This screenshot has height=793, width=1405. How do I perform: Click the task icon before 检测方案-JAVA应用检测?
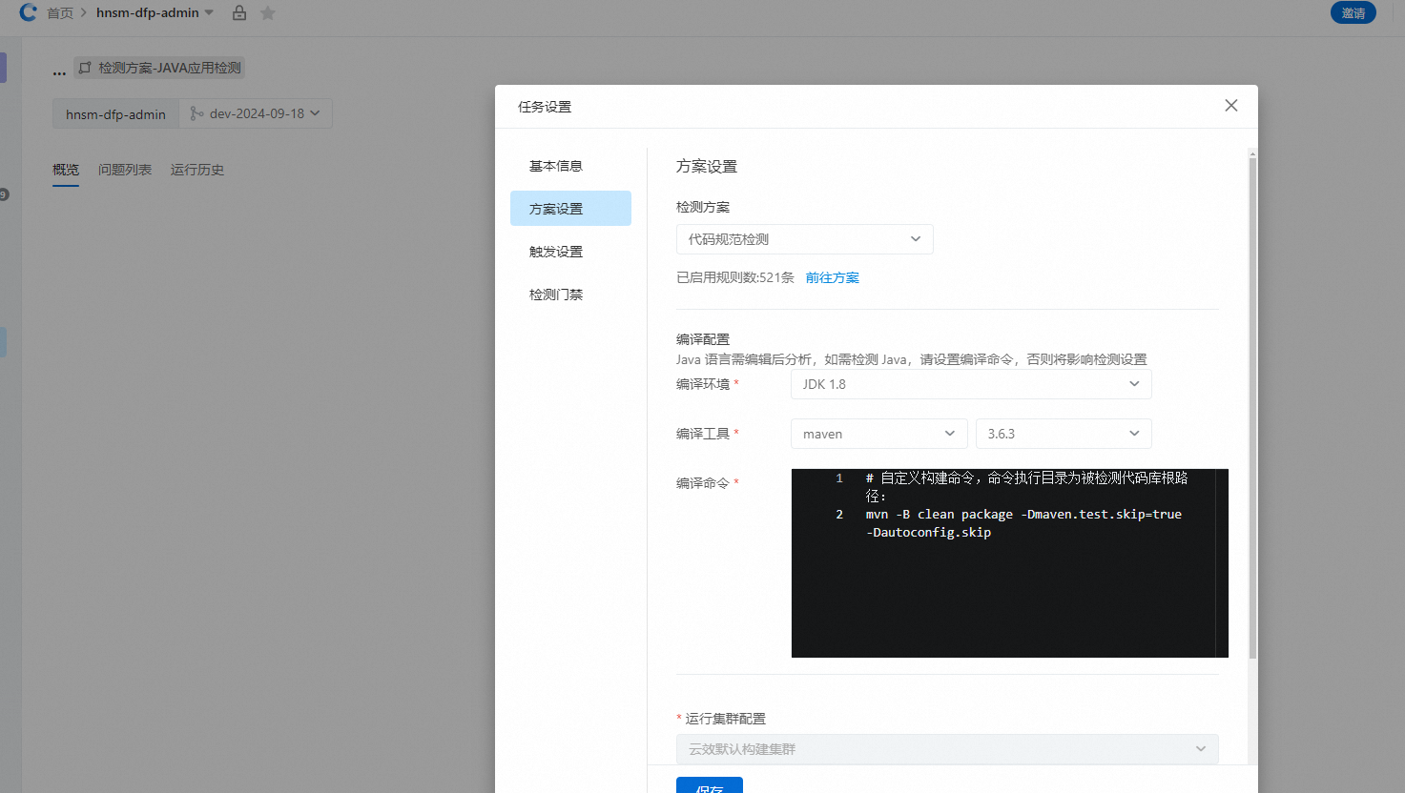[x=86, y=68]
